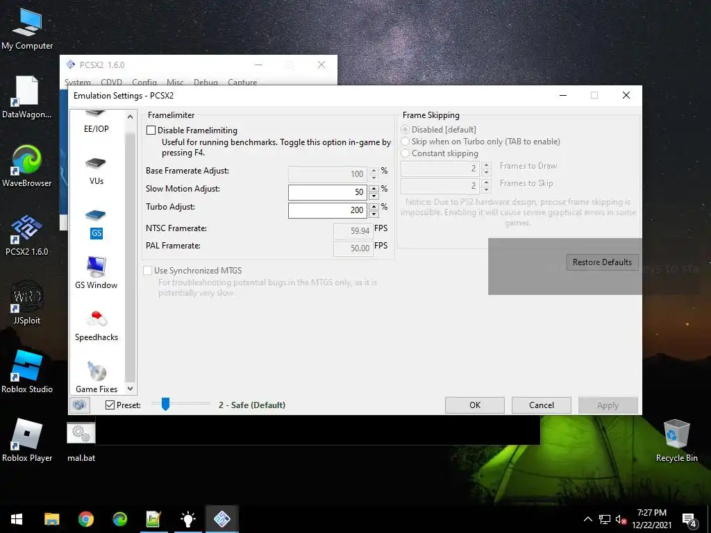Open WaveBrowser from the taskbar

119,519
